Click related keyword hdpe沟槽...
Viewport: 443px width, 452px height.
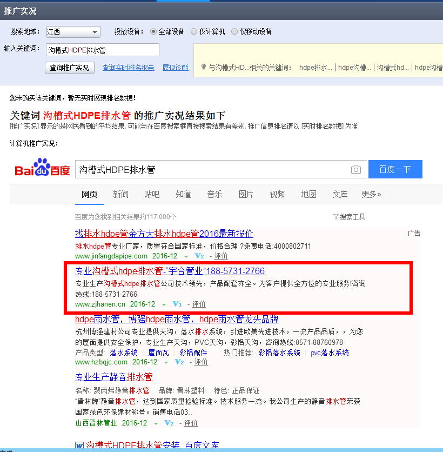tap(354, 68)
